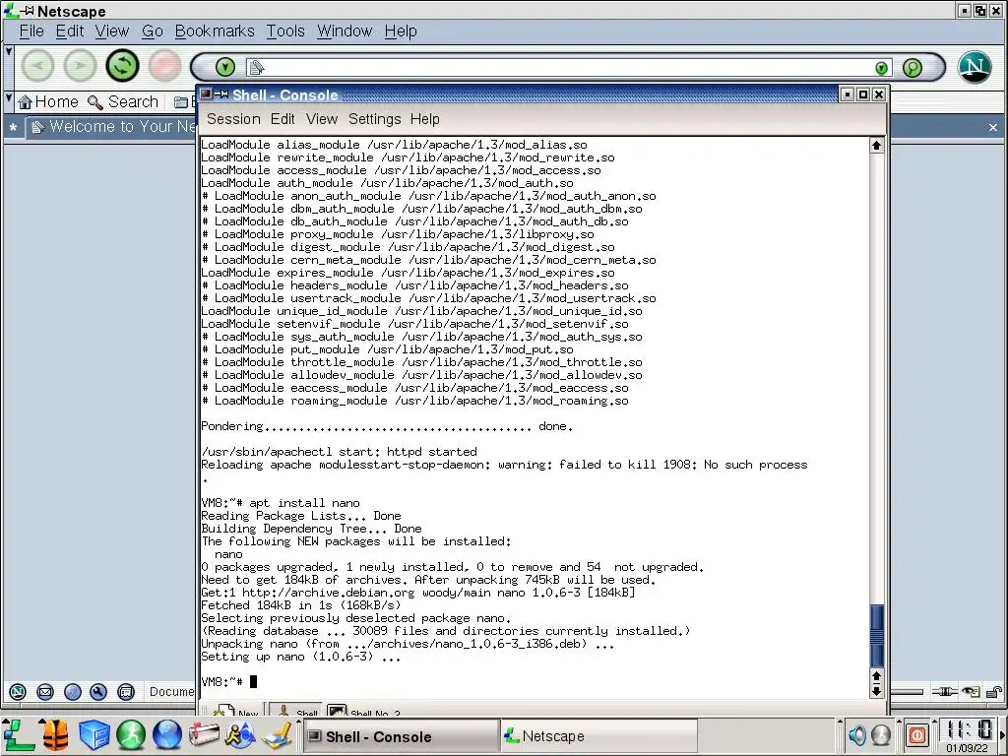Click the New session button in Console
Image resolution: width=1008 pixels, height=756 pixels.
(x=234, y=711)
